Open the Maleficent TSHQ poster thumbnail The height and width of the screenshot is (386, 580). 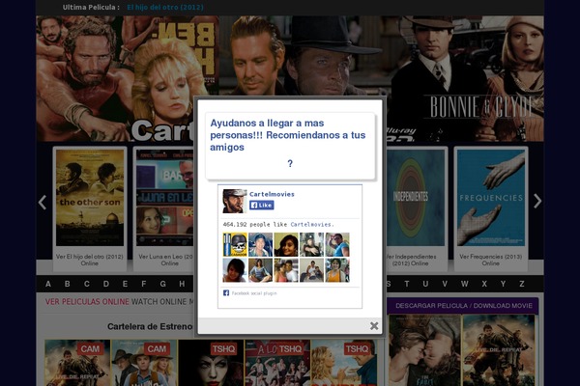pos(211,363)
